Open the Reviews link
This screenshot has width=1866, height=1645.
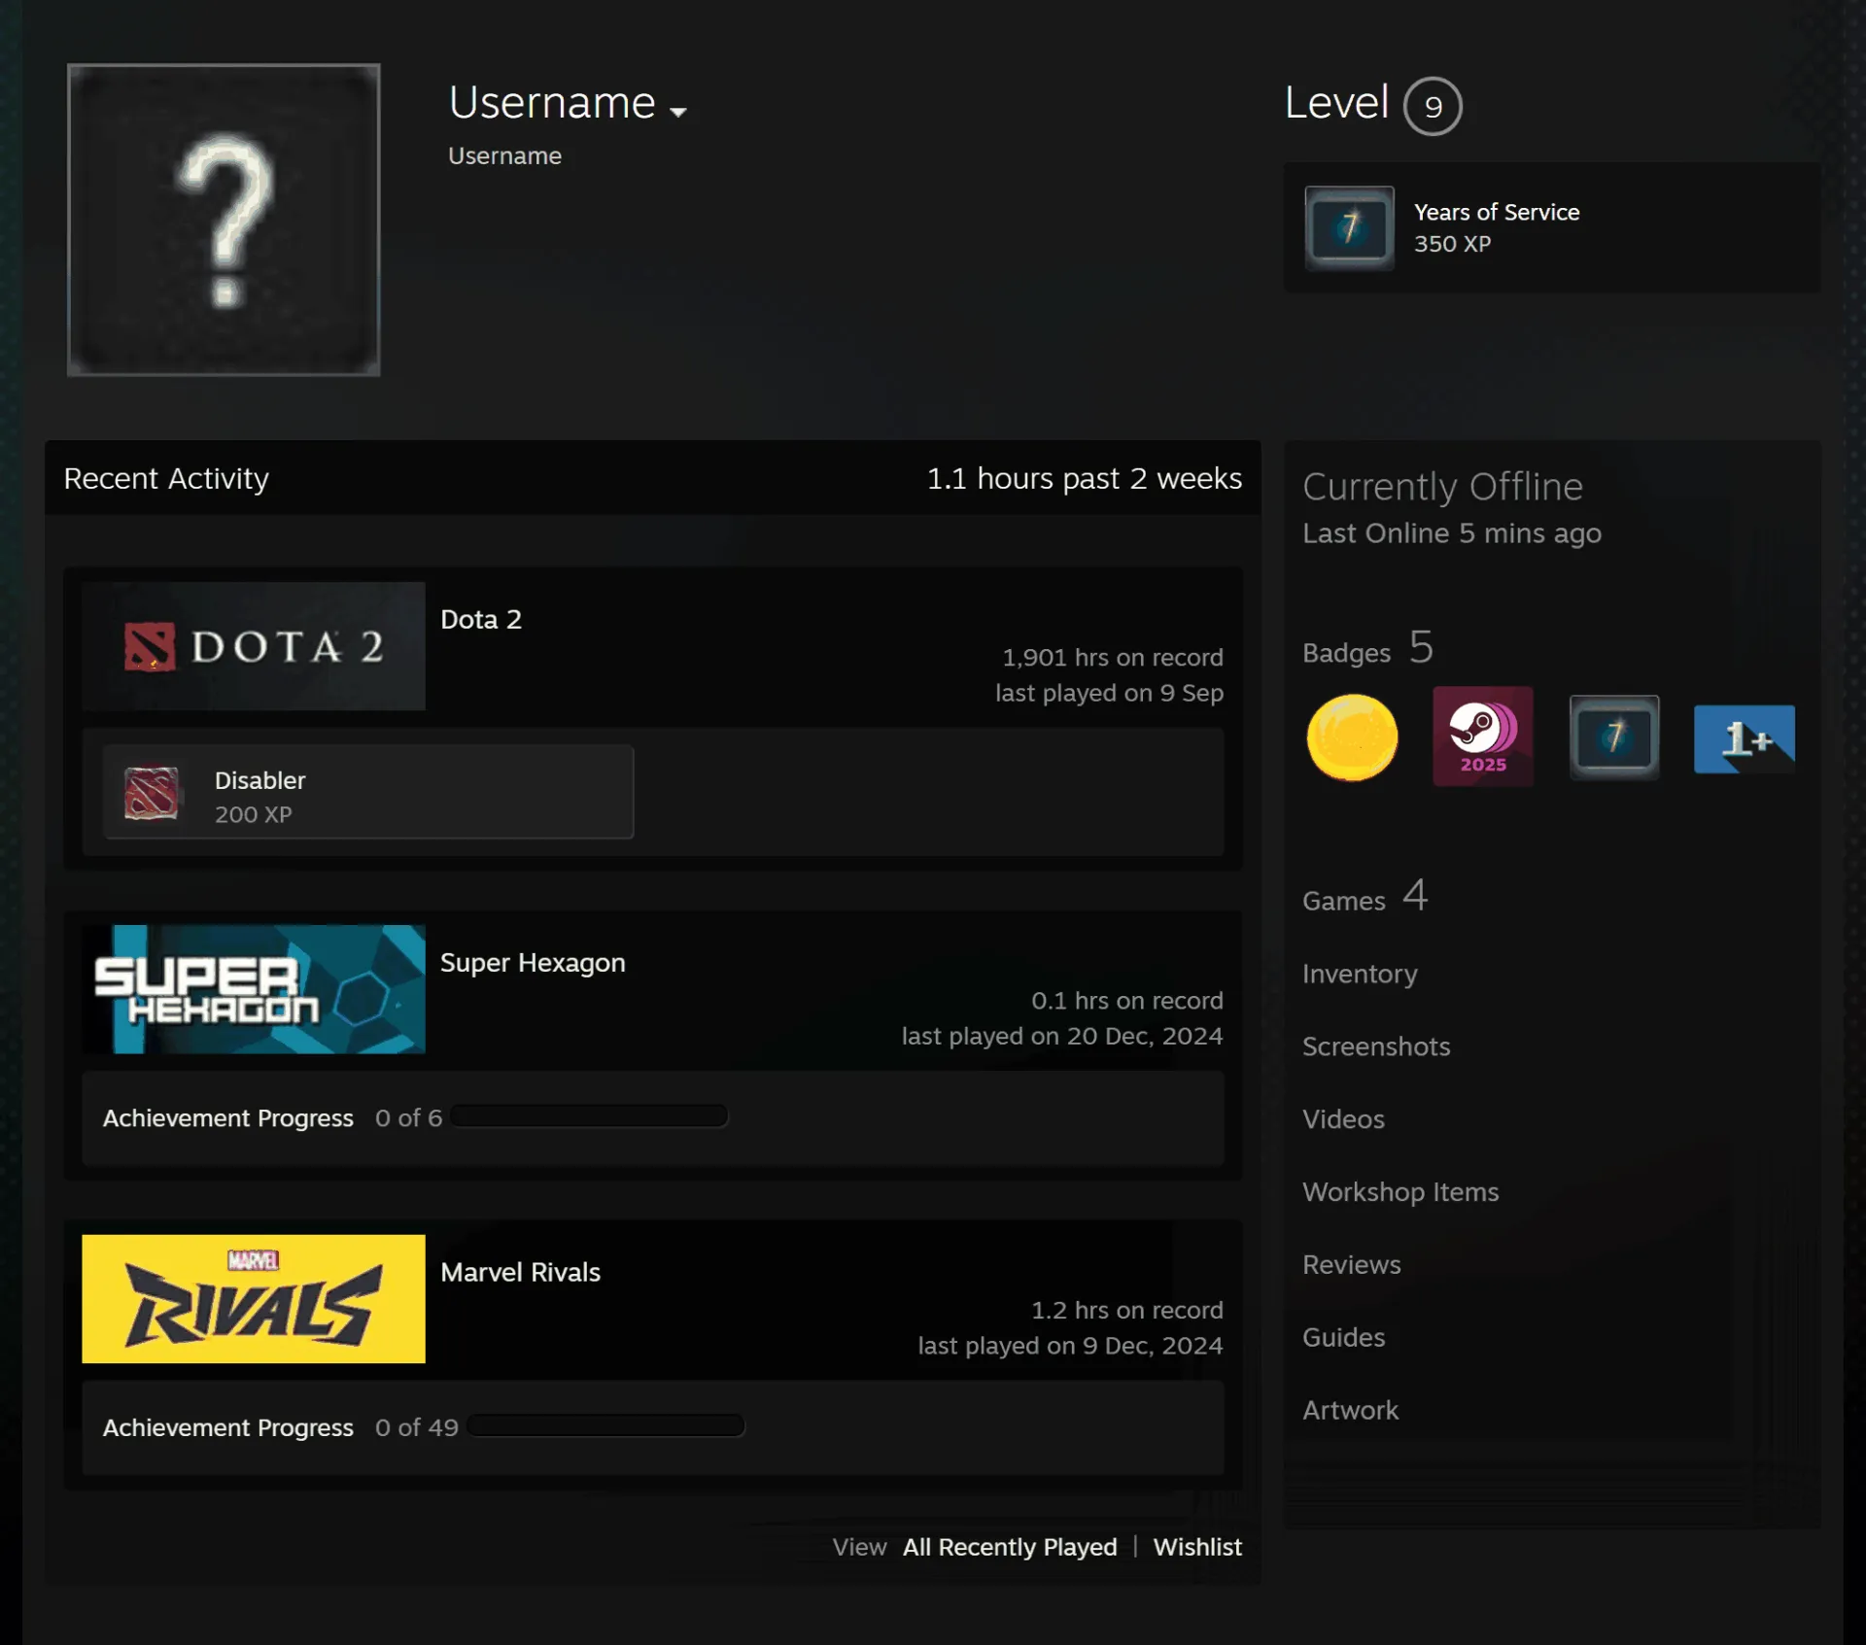coord(1352,1265)
